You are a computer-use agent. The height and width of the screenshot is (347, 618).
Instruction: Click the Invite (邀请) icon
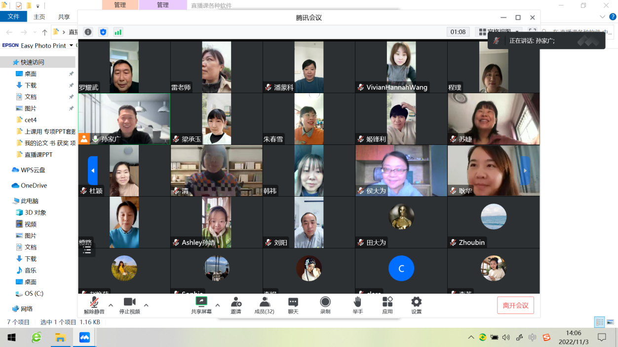[236, 302]
